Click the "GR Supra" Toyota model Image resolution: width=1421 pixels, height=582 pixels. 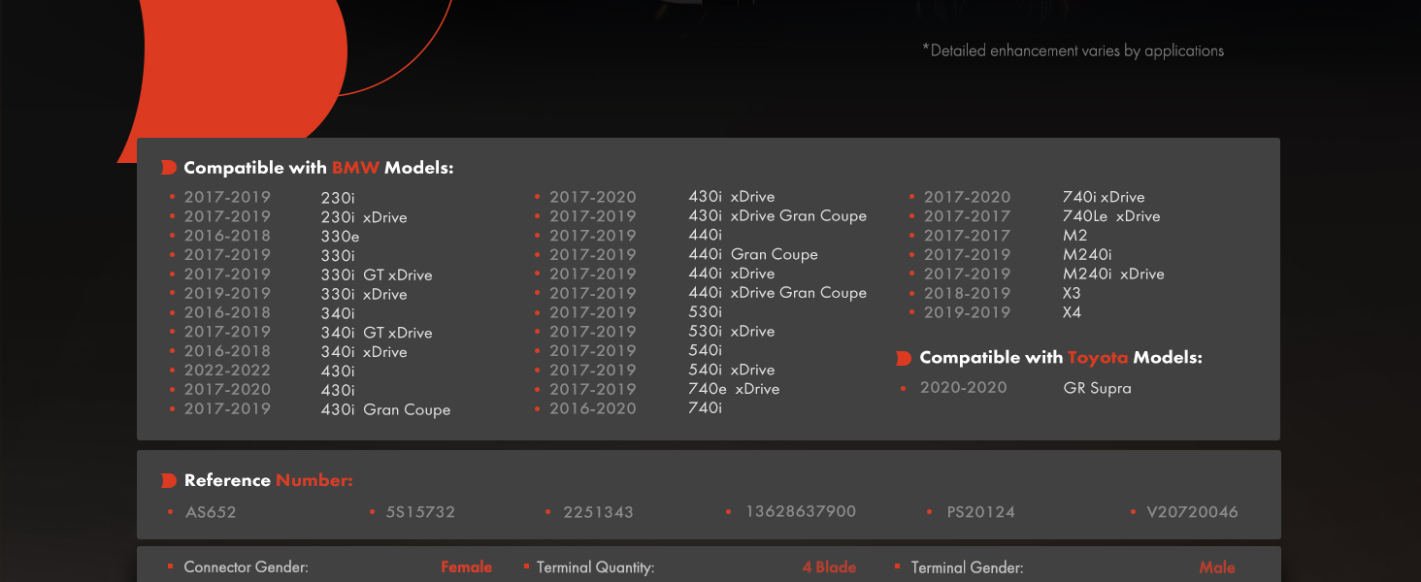point(1098,388)
